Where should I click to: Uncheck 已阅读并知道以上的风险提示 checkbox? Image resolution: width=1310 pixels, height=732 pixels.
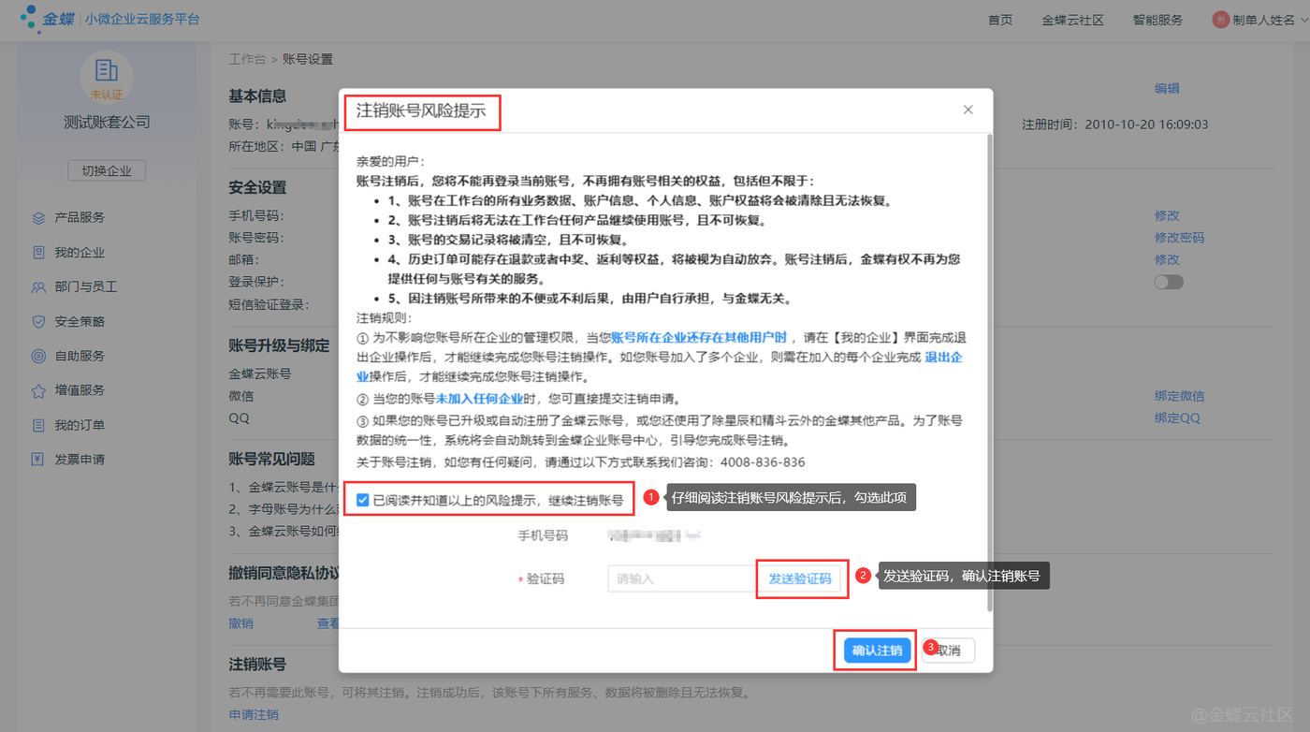[x=363, y=501]
